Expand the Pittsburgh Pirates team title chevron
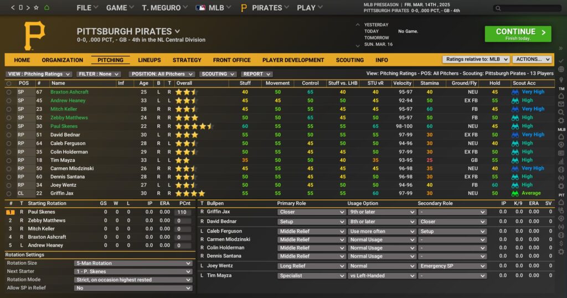The width and height of the screenshot is (567, 298). (x=178, y=32)
